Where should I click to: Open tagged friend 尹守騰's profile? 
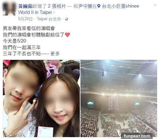85,6
